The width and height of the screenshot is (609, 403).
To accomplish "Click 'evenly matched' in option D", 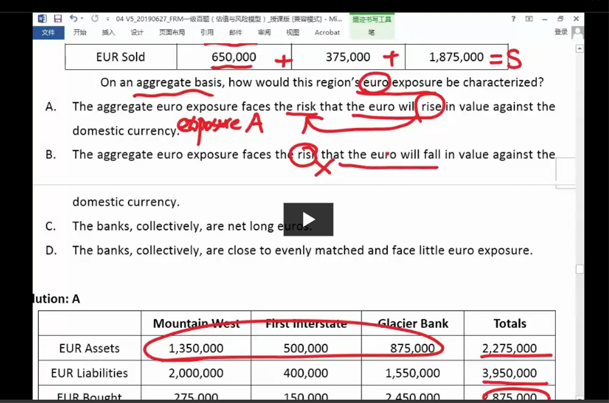I will pos(319,251).
